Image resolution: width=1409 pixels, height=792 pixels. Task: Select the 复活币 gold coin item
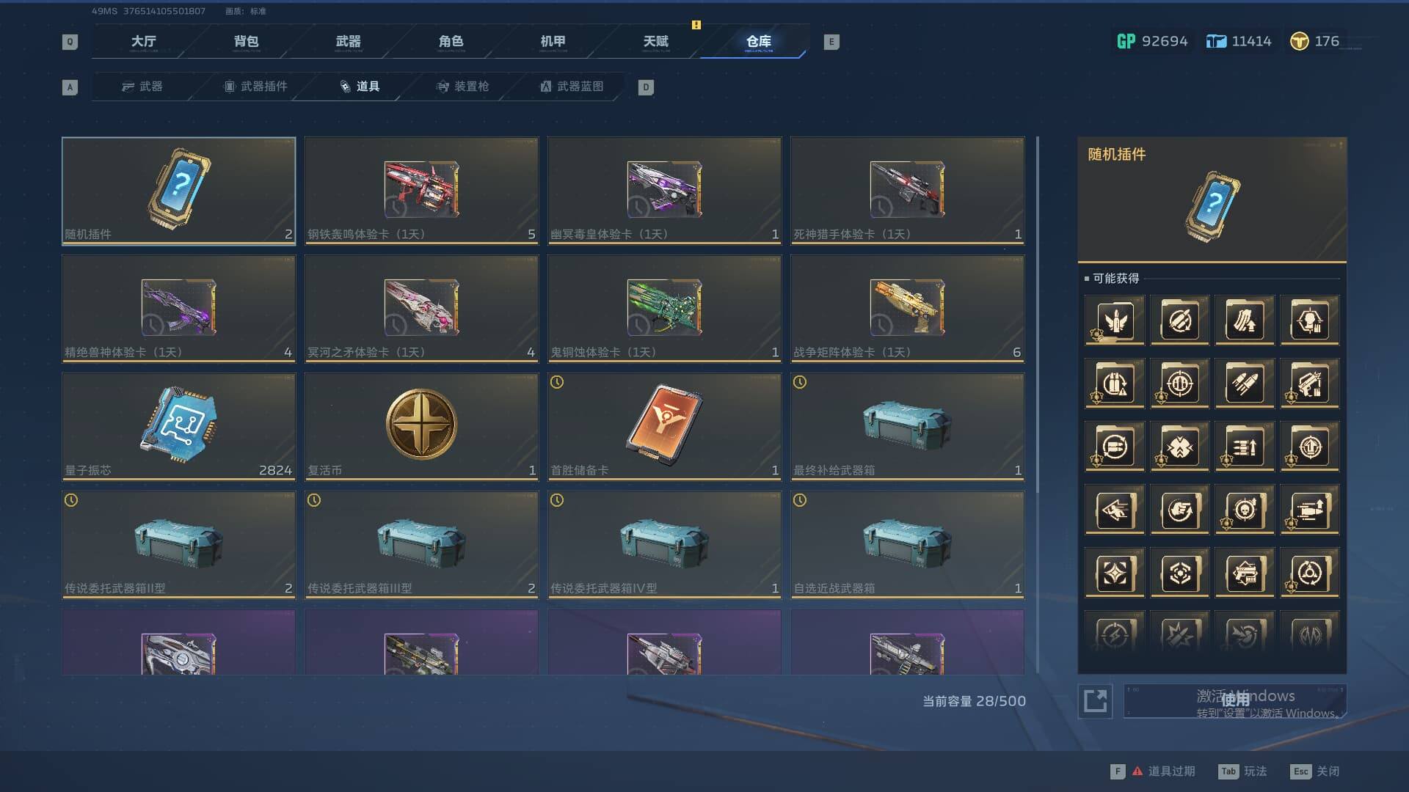(421, 427)
